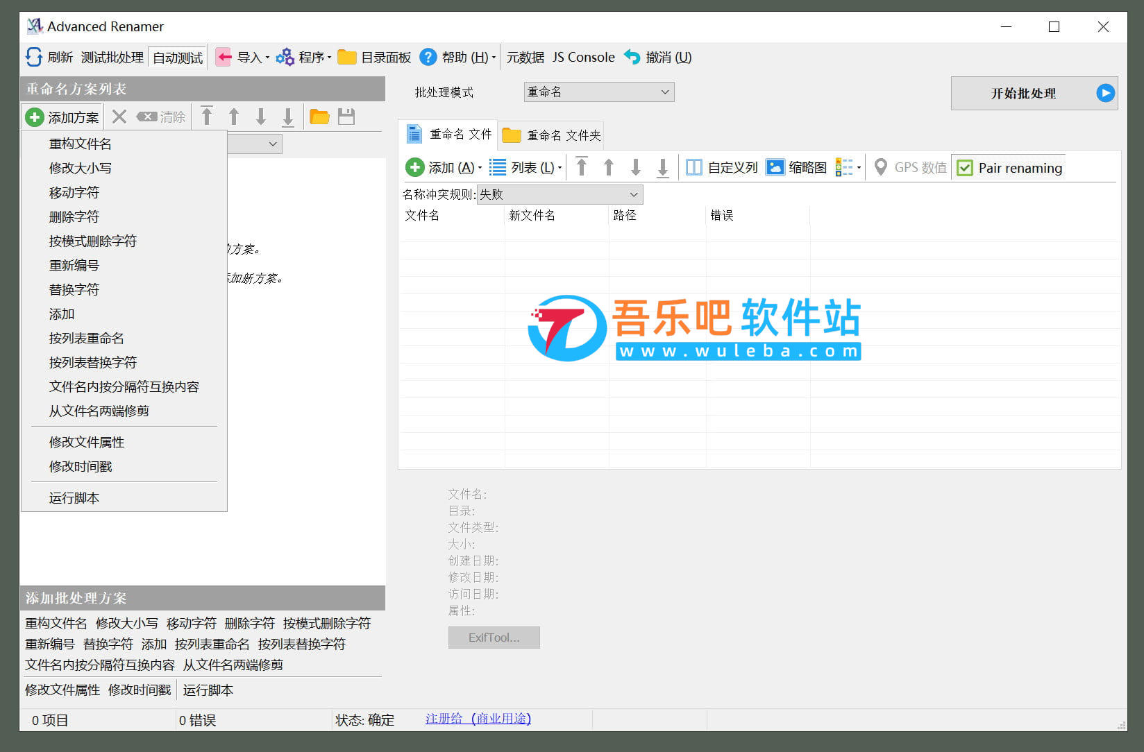Sort by the 新文件名 column header
The width and height of the screenshot is (1144, 752).
point(557,215)
